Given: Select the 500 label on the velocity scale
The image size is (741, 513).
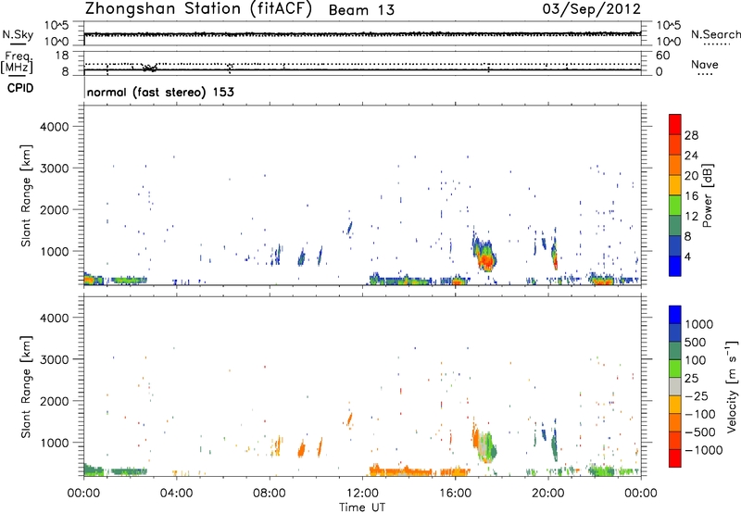Looking at the screenshot, I should (x=696, y=343).
